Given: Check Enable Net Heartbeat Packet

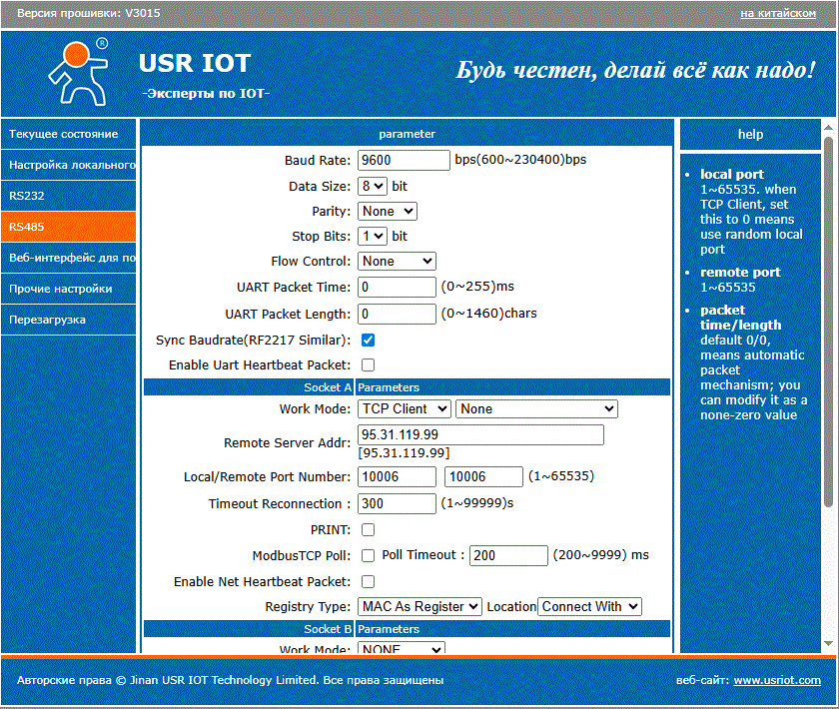Looking at the screenshot, I should click(368, 581).
